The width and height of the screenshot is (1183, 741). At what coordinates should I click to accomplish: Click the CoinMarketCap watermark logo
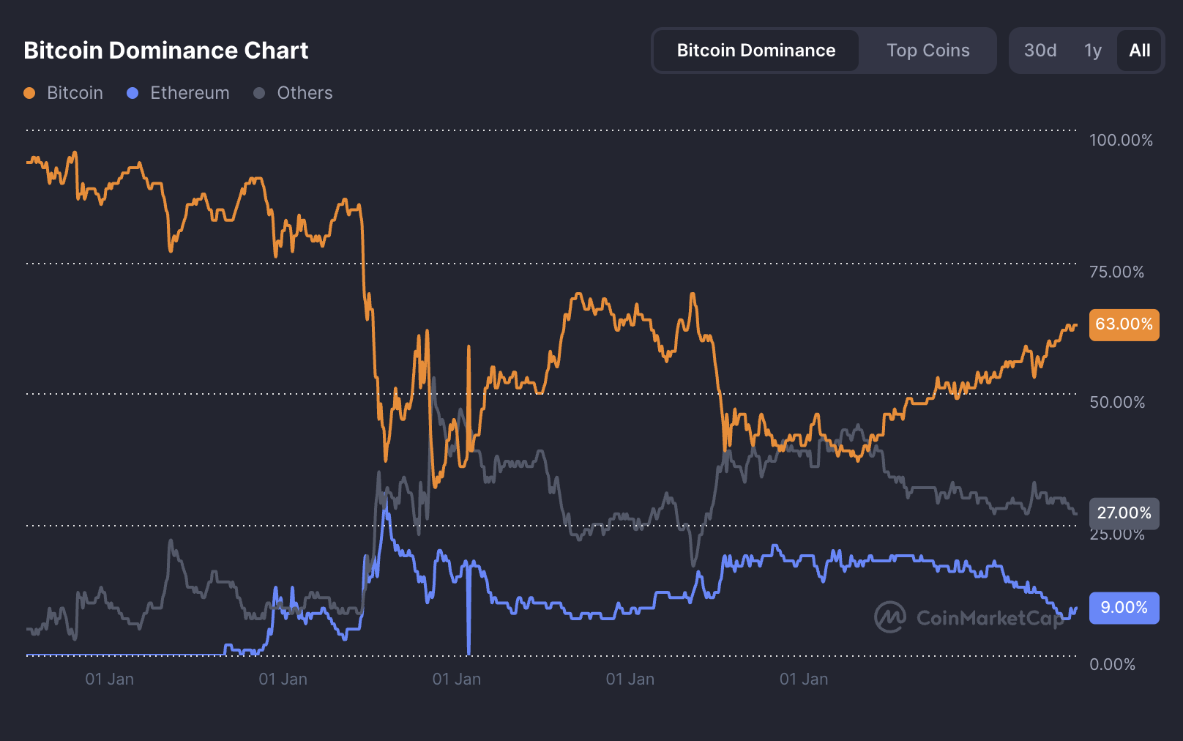pyautogui.click(x=889, y=617)
